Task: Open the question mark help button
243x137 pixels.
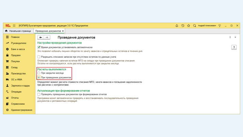Action: [234, 47]
